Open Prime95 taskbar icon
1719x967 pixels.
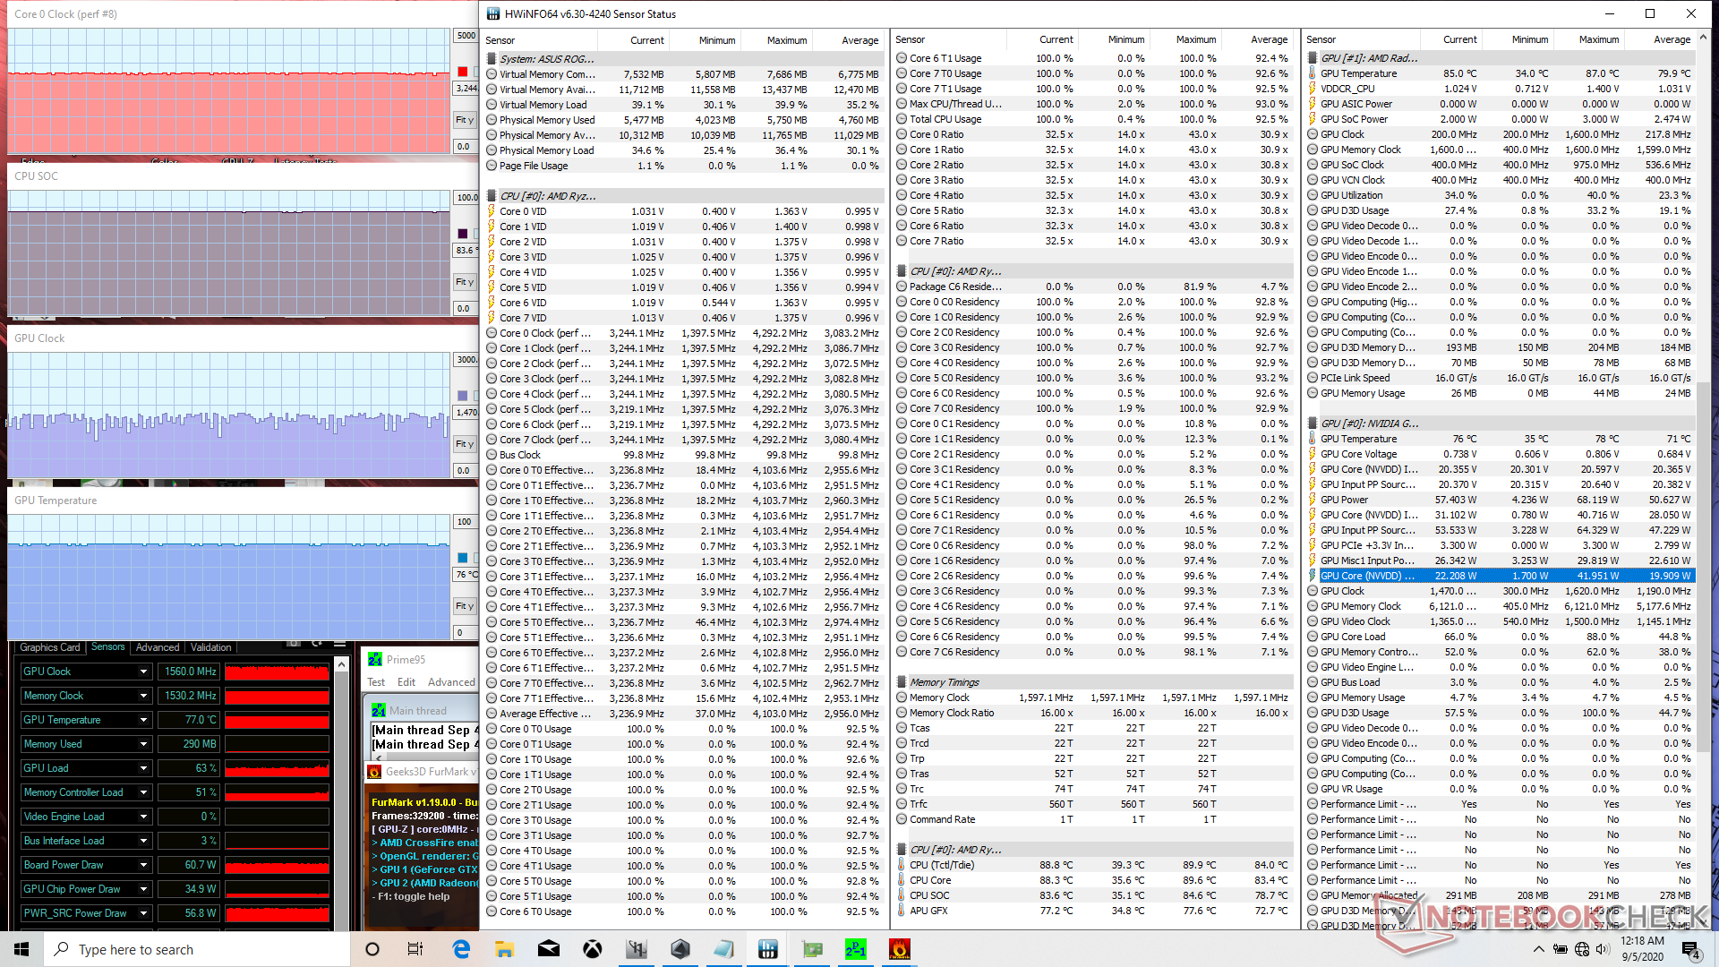coord(855,949)
